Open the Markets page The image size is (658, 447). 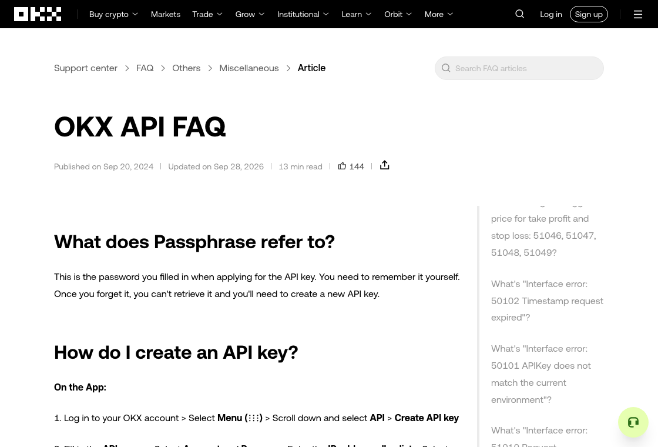[165, 14]
